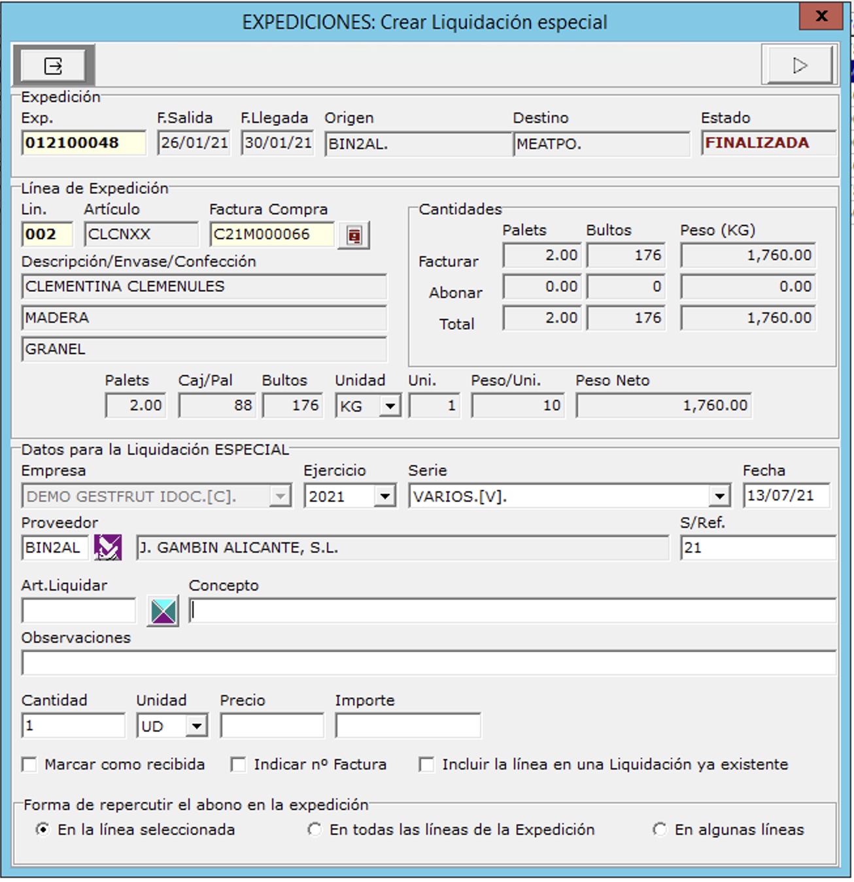Select the En algunas líneas option
854x882 pixels.
660,830
